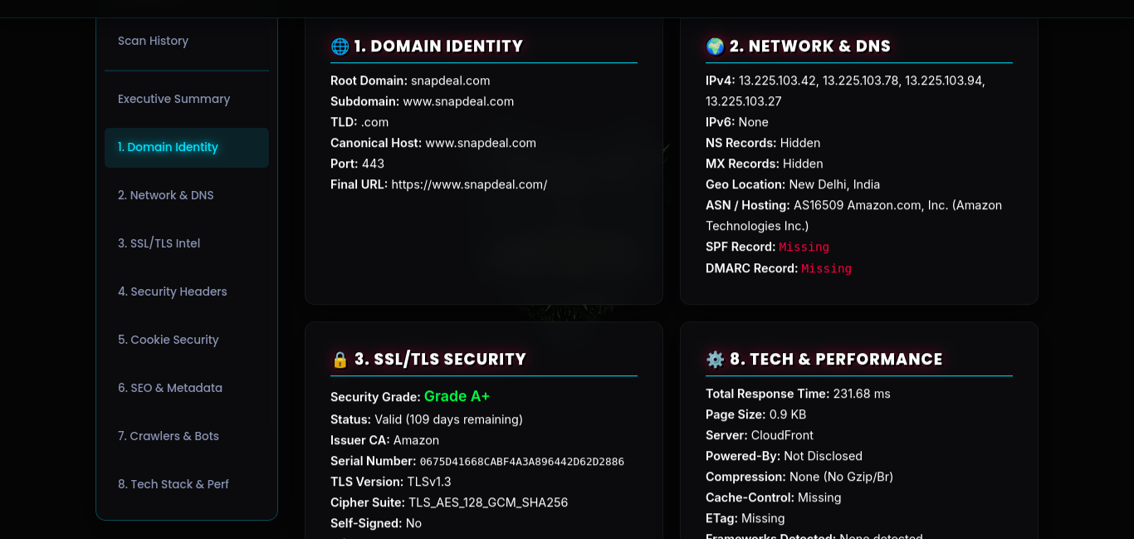Open 7. Crawlers & Bots section
Image resolution: width=1134 pixels, height=539 pixels.
click(x=186, y=436)
